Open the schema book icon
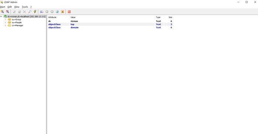258x134 pixels. [42, 12]
